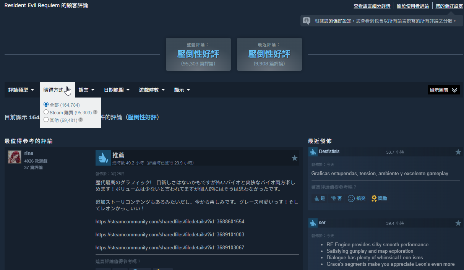Select the 全部 purchase type radio button

(x=46, y=104)
